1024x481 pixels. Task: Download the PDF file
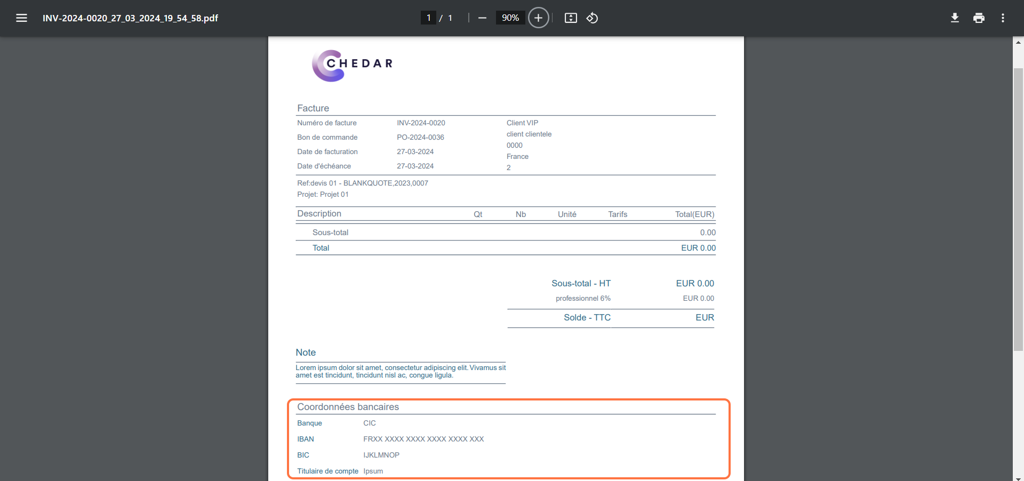click(x=955, y=18)
